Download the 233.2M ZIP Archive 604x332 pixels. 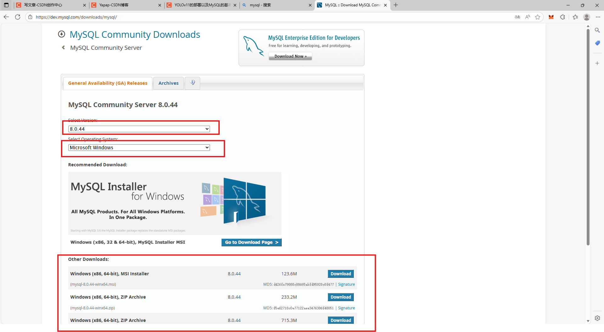tap(341, 297)
